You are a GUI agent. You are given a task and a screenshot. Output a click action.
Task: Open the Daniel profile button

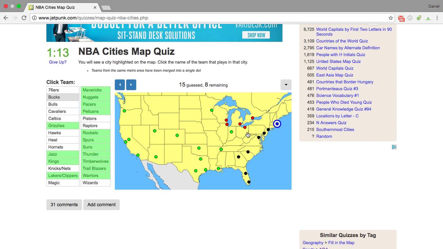click(433, 6)
